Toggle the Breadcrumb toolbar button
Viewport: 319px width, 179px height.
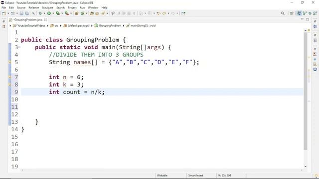113,13
